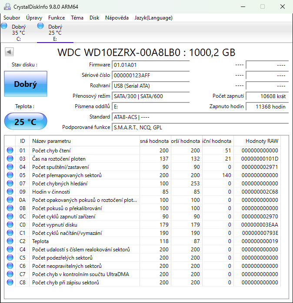Select the drive E: Dobrý 25 °C tab
293x303 pixels.
(x=55, y=33)
